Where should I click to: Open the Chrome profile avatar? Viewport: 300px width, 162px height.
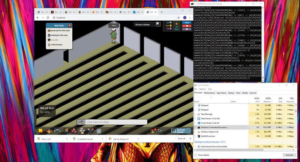185,18
